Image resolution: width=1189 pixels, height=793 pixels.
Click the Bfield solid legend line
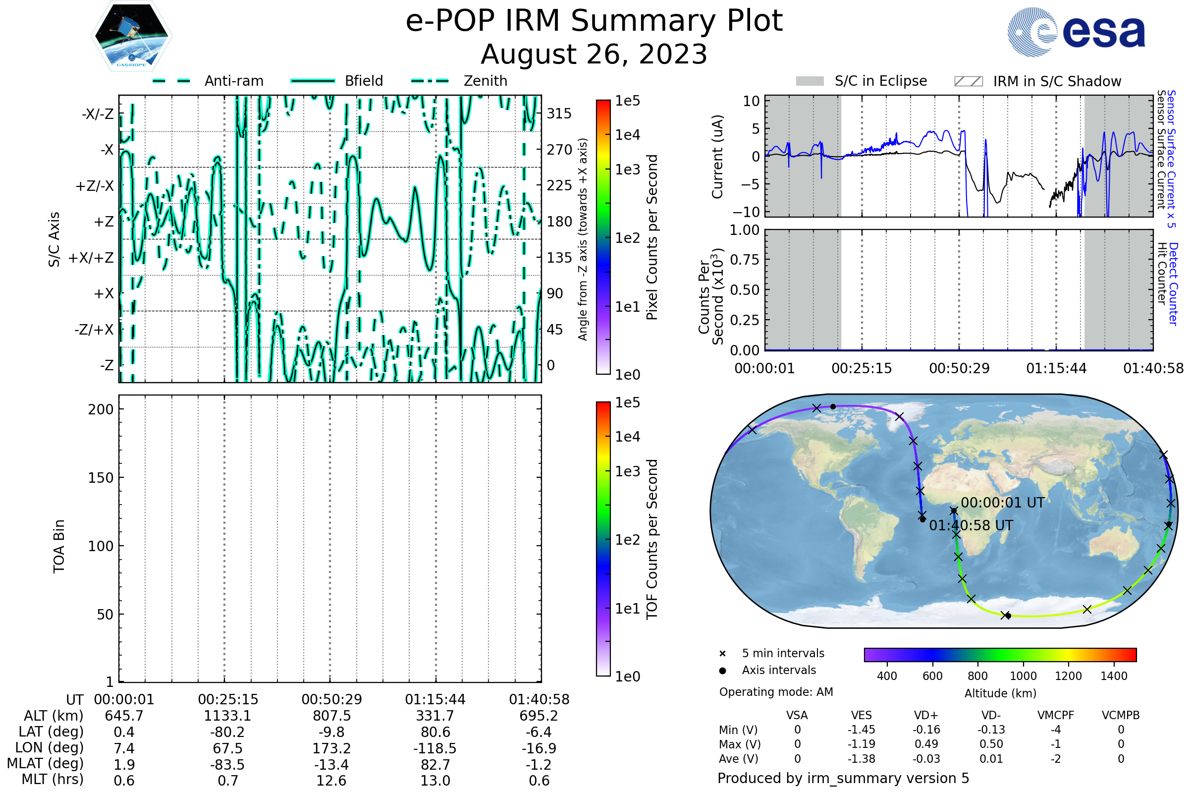pyautogui.click(x=313, y=81)
